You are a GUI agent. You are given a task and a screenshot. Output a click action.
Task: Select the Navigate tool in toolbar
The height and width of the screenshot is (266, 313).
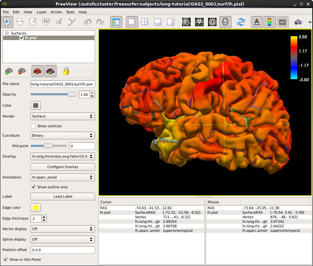7,22
